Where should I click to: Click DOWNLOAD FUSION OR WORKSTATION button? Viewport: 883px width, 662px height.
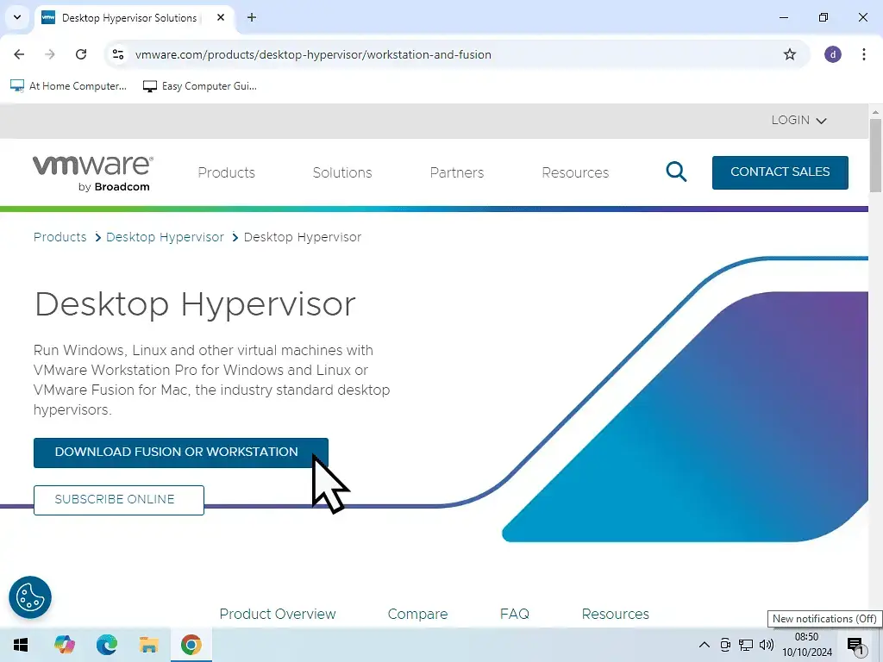pyautogui.click(x=181, y=453)
